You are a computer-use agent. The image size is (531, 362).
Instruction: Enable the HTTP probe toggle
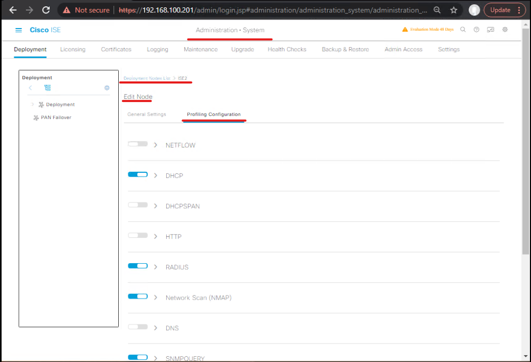click(x=138, y=236)
